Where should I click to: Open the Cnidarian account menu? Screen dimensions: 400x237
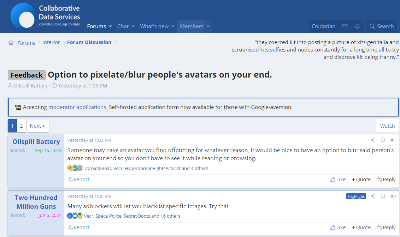tap(323, 26)
